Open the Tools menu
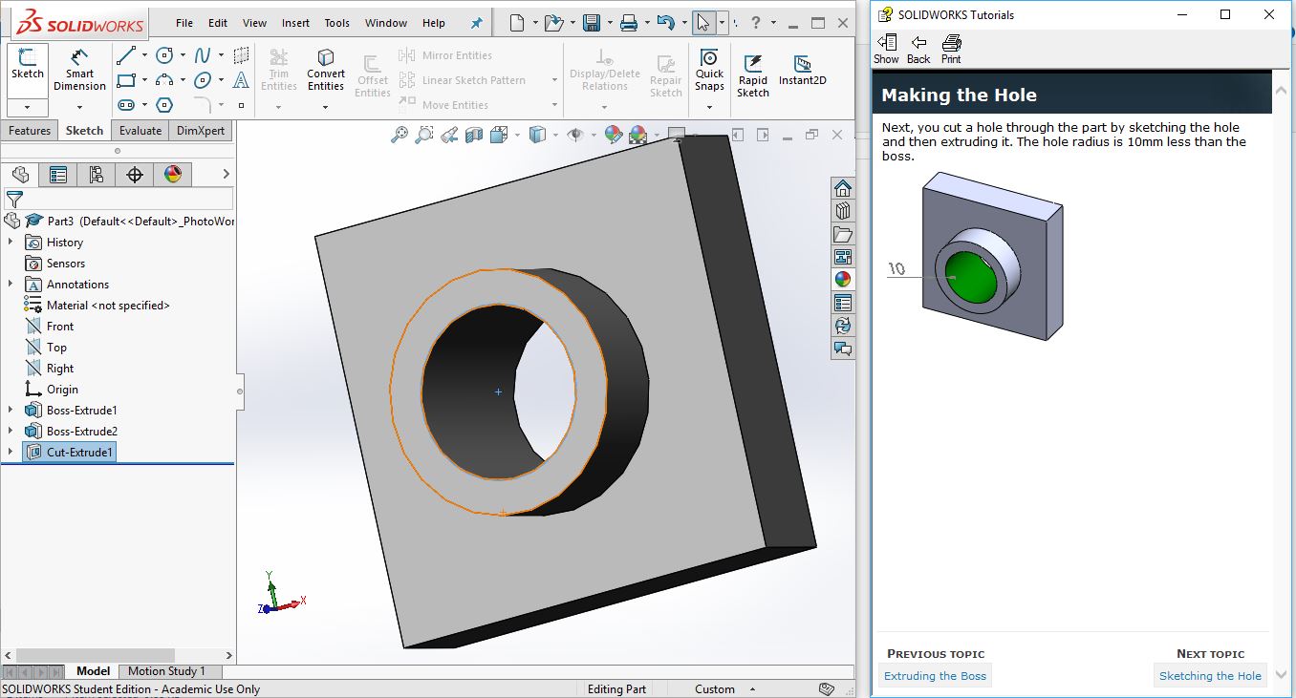Screen dimensions: 1296x698 point(337,23)
